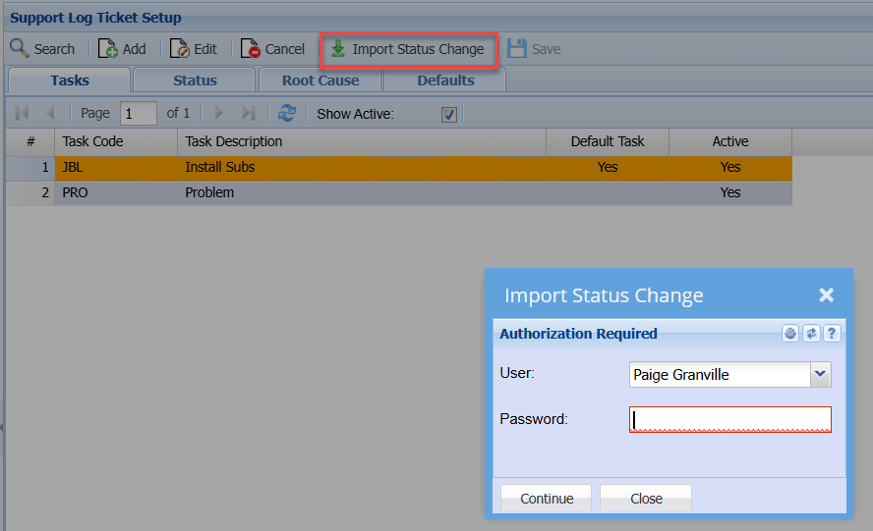The height and width of the screenshot is (531, 873).
Task: Click the gear icon in Authorization panel
Action: click(790, 333)
